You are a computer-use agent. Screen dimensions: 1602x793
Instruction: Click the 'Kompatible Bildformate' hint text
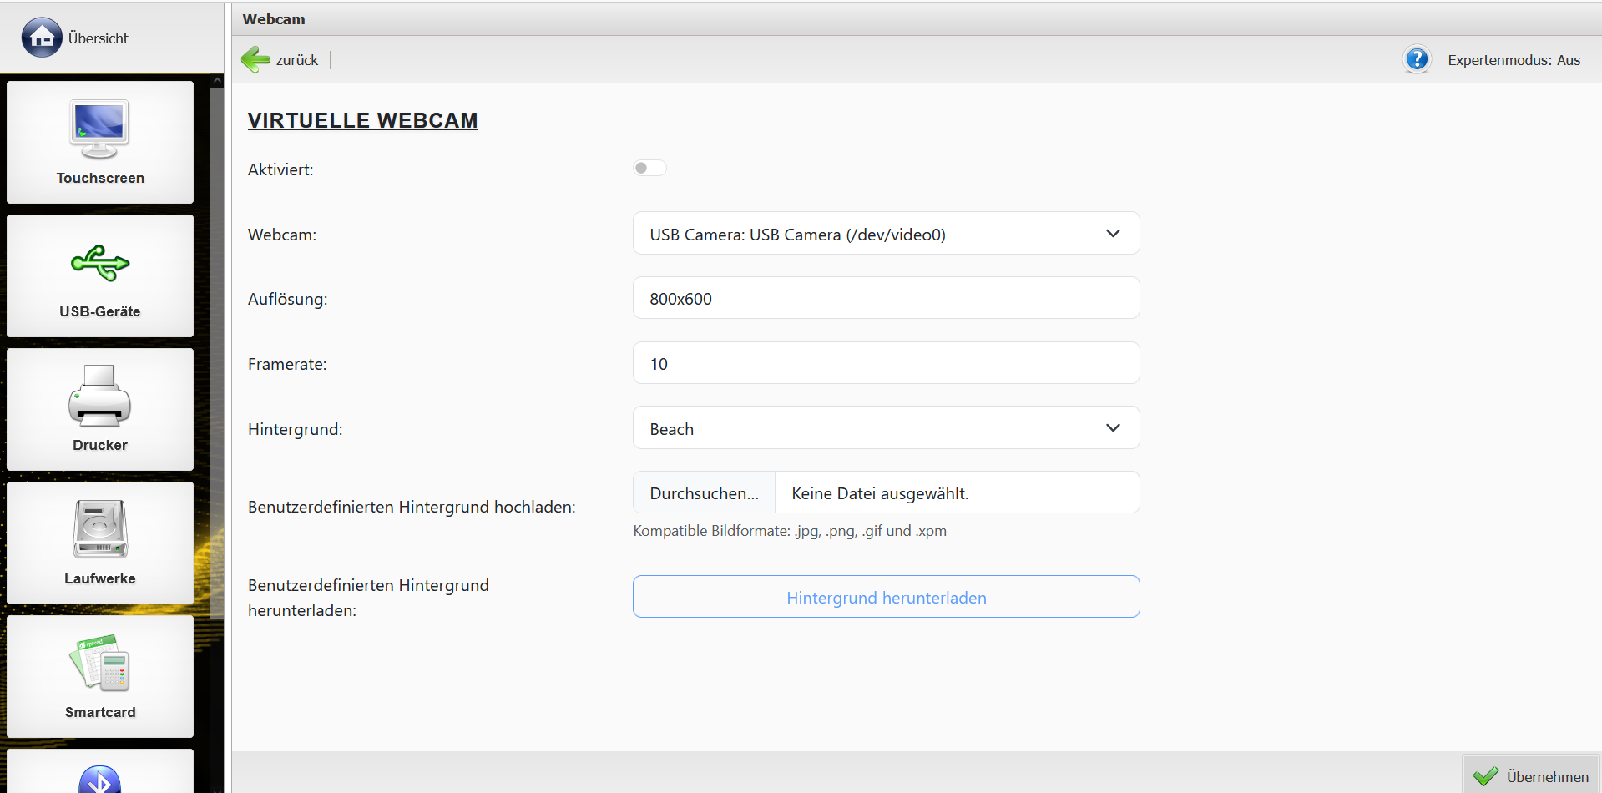(790, 531)
